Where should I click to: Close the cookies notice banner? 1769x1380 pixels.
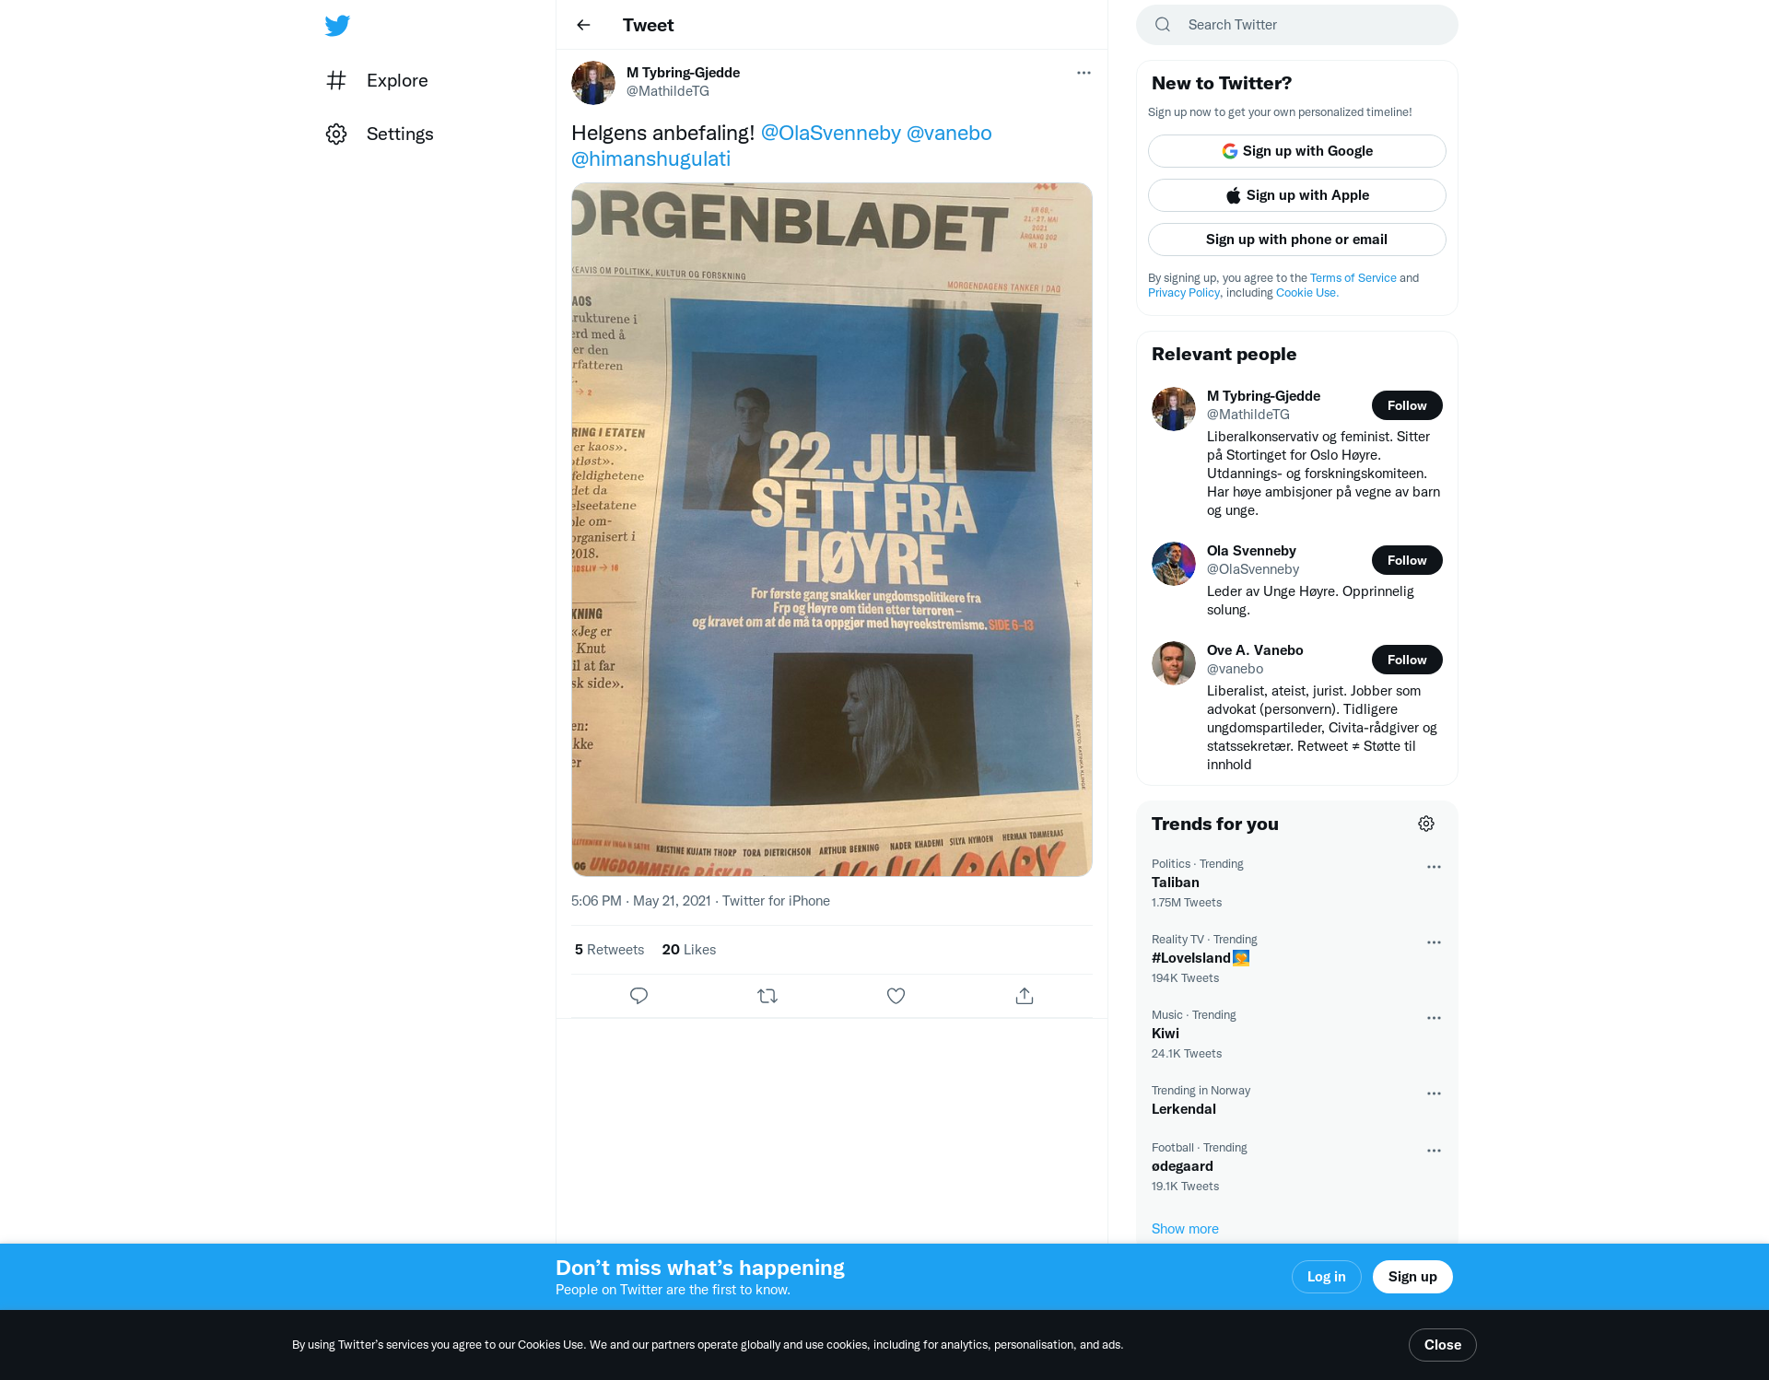(x=1442, y=1345)
